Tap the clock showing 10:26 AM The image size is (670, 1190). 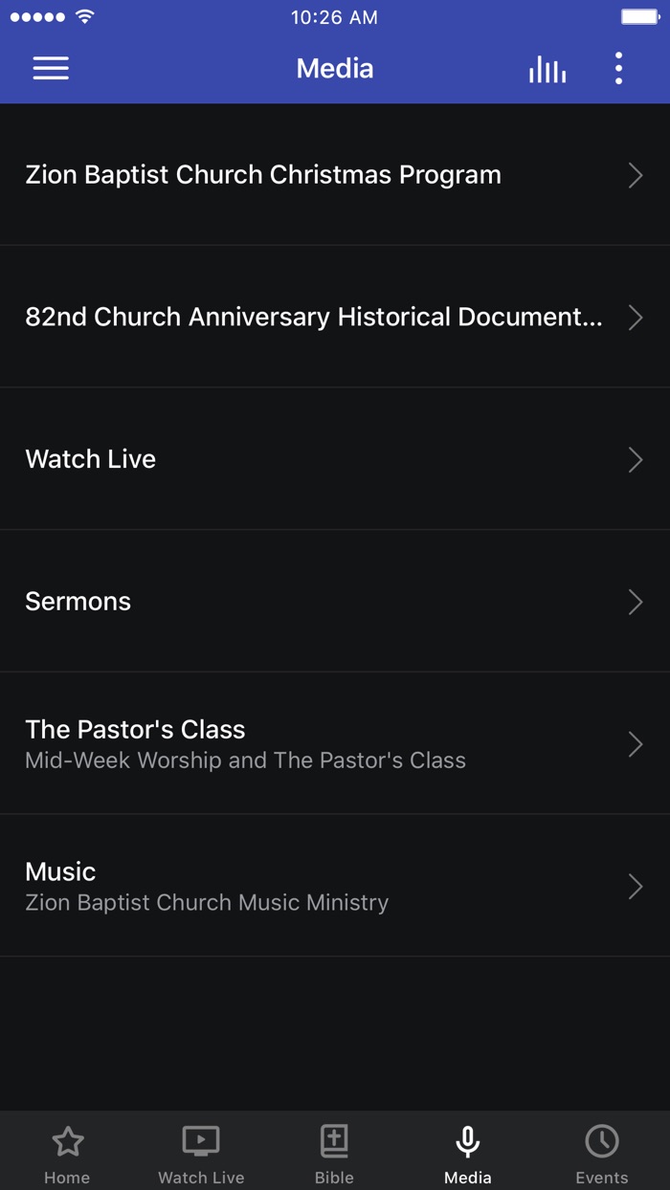(334, 16)
